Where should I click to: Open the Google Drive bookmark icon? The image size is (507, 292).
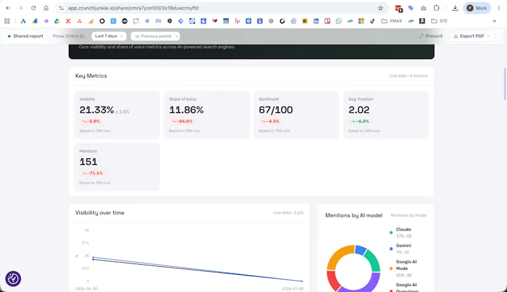(57, 21)
